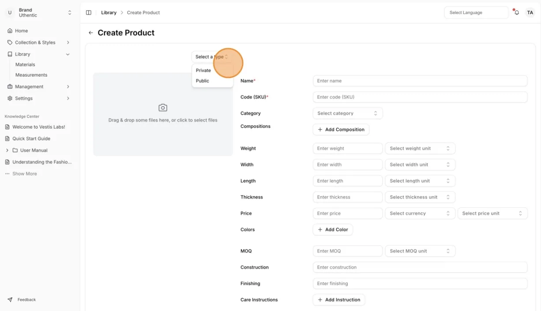
Task: Open the Select category dropdown
Action: (x=348, y=113)
